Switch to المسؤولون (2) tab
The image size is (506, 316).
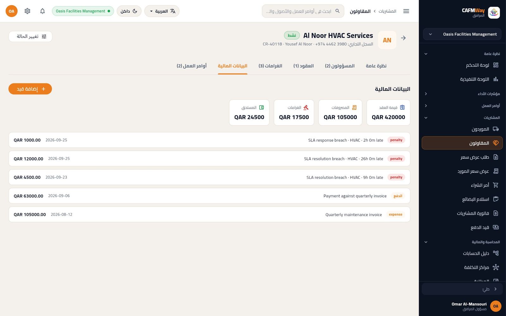pyautogui.click(x=340, y=66)
